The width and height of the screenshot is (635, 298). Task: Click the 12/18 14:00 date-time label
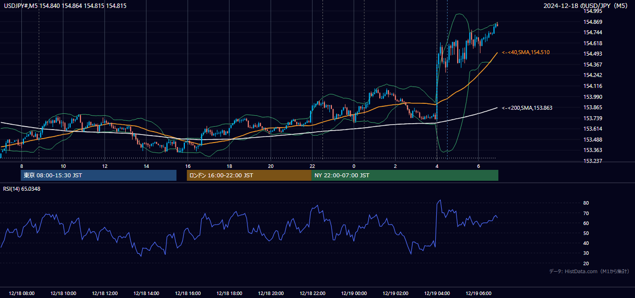tap(146, 294)
